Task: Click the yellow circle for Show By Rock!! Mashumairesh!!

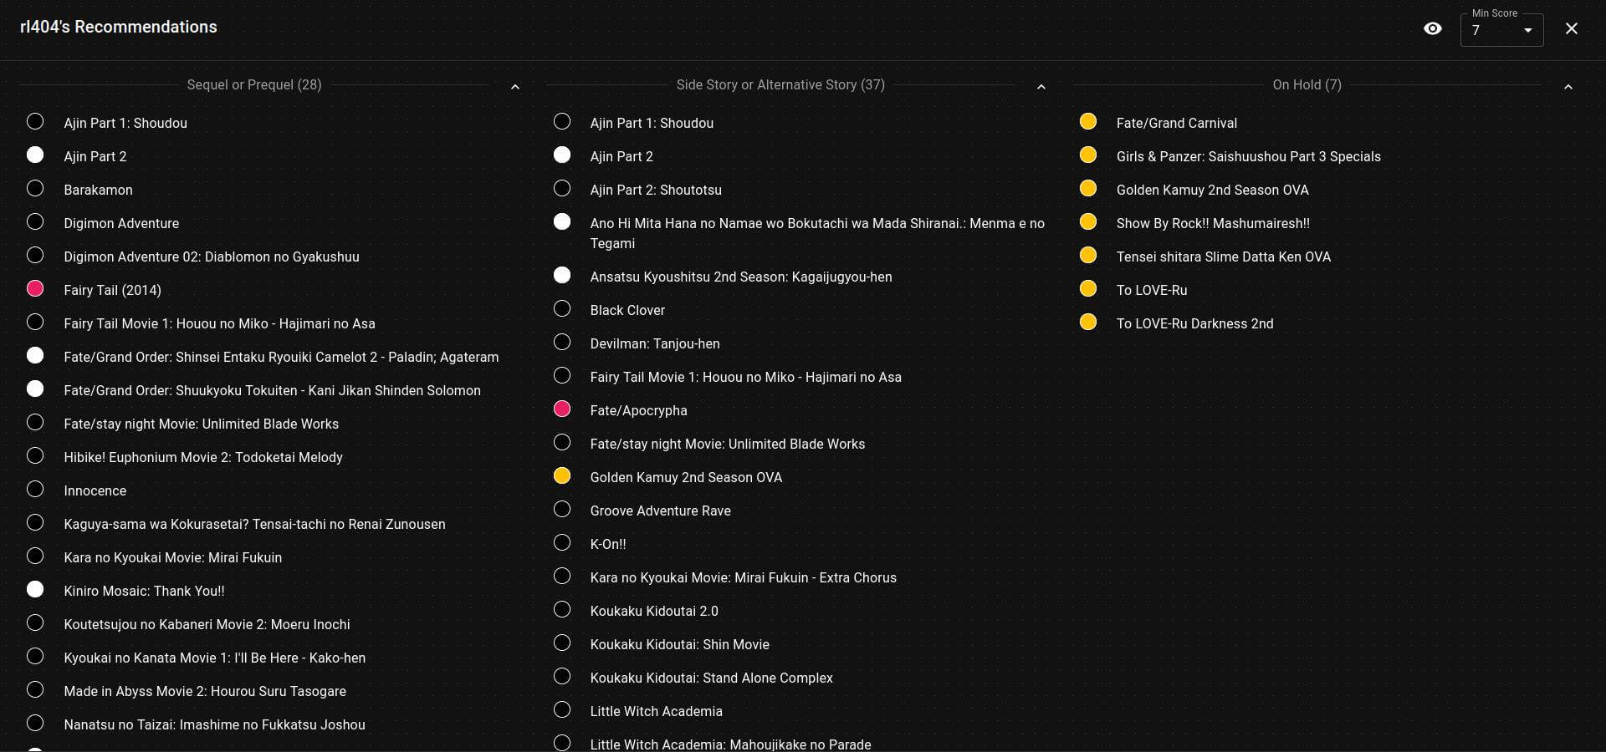Action: pyautogui.click(x=1088, y=221)
